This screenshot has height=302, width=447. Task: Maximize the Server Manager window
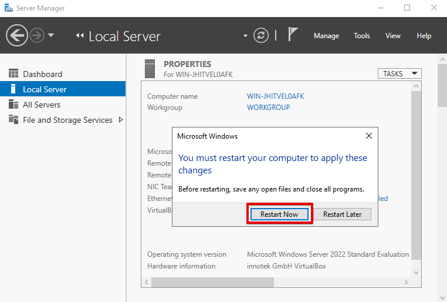click(407, 8)
